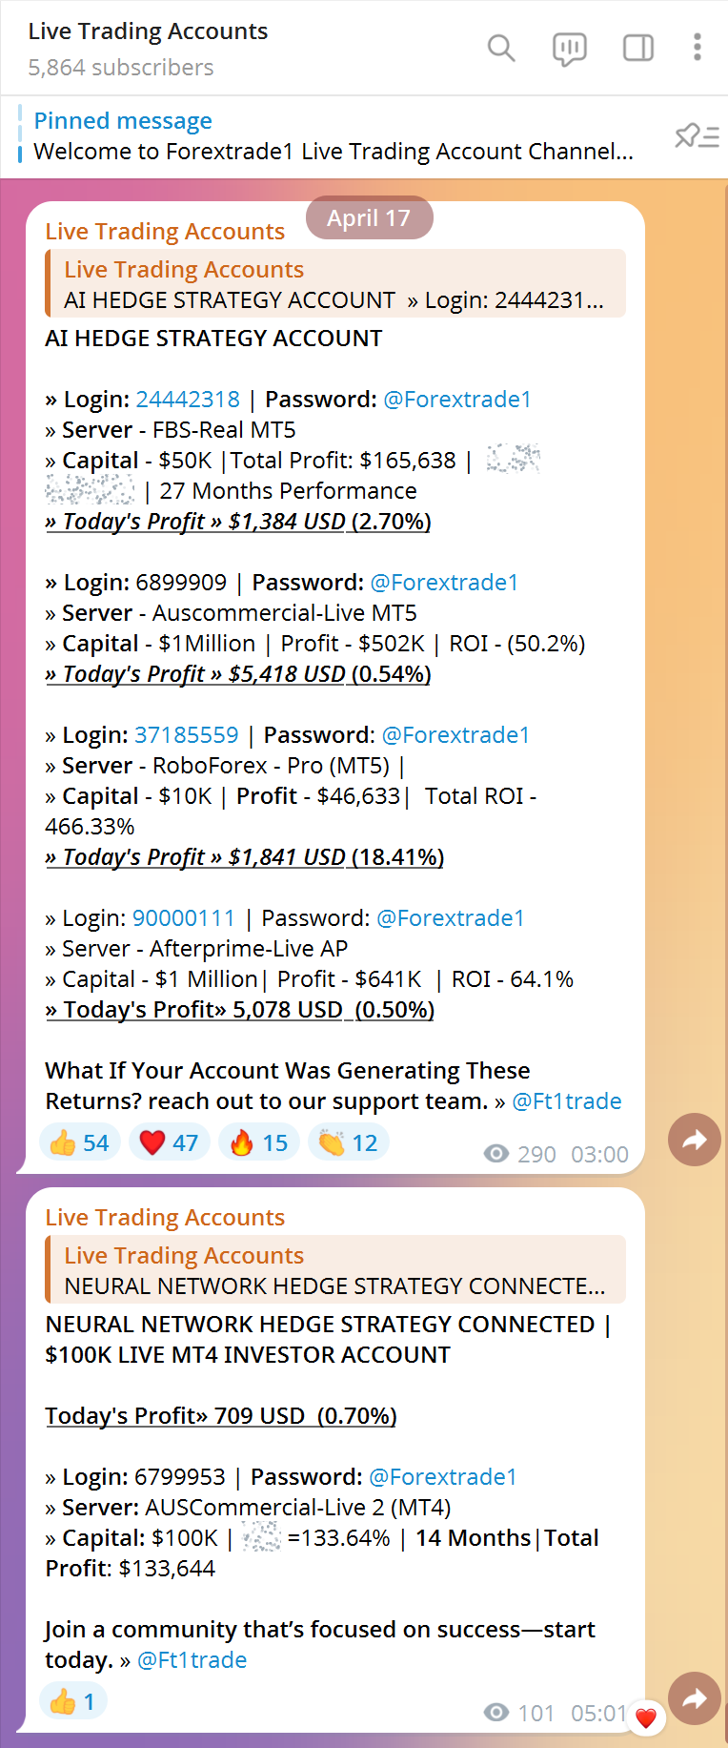Toggle red heart reaction with 47
The width and height of the screenshot is (728, 1748).
pyautogui.click(x=170, y=1142)
